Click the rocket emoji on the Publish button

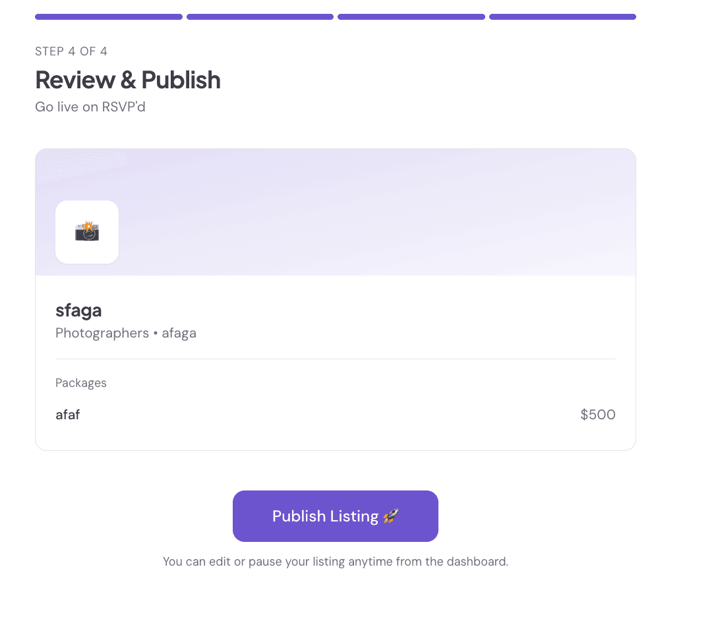(x=390, y=516)
